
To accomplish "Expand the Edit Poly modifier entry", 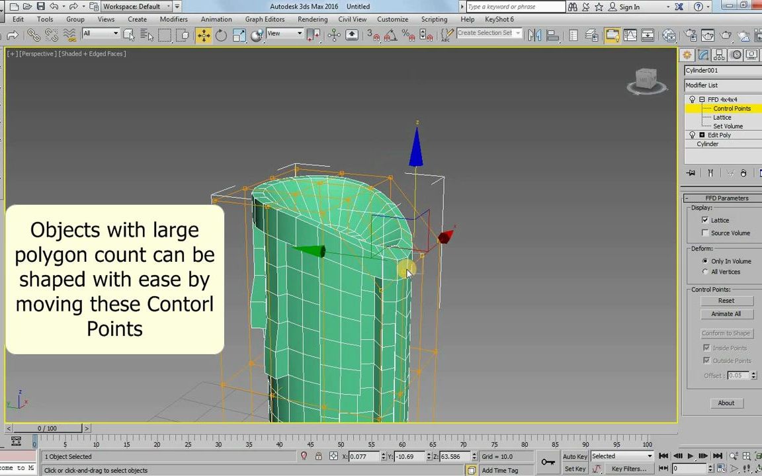I will click(x=702, y=135).
